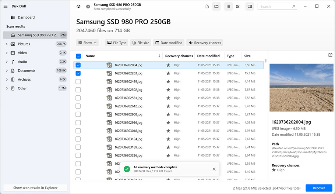
Task: Click the sort arrow in Name column
Action: pyautogui.click(x=159, y=56)
